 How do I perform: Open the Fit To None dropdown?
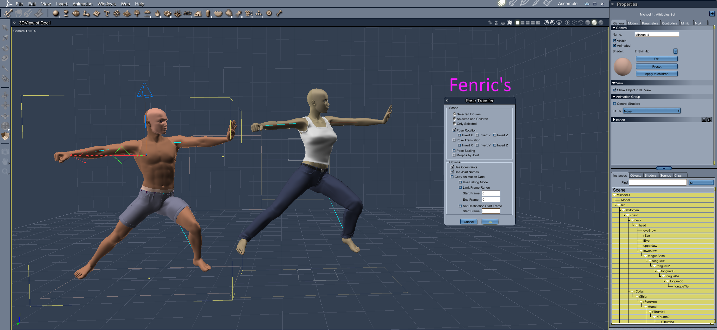coord(652,111)
